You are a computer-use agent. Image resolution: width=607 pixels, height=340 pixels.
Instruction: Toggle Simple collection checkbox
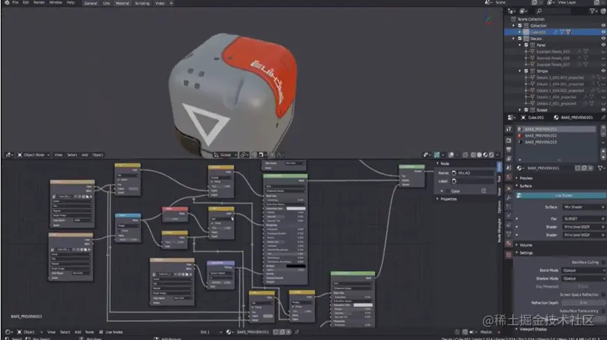tap(526, 71)
